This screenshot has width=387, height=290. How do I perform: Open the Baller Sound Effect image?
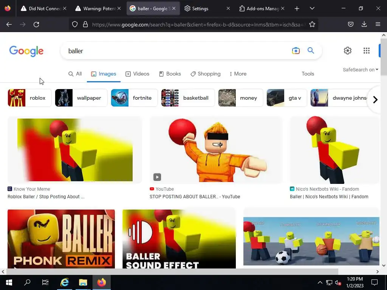179,239
